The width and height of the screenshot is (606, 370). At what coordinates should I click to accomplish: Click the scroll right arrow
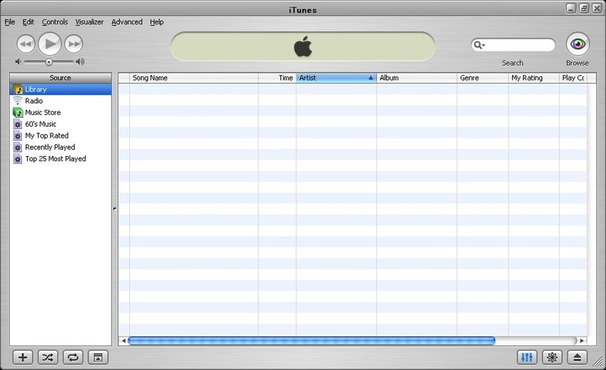(582, 341)
